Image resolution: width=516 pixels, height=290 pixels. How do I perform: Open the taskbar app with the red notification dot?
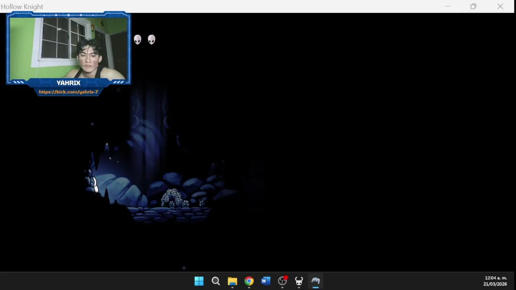283,281
